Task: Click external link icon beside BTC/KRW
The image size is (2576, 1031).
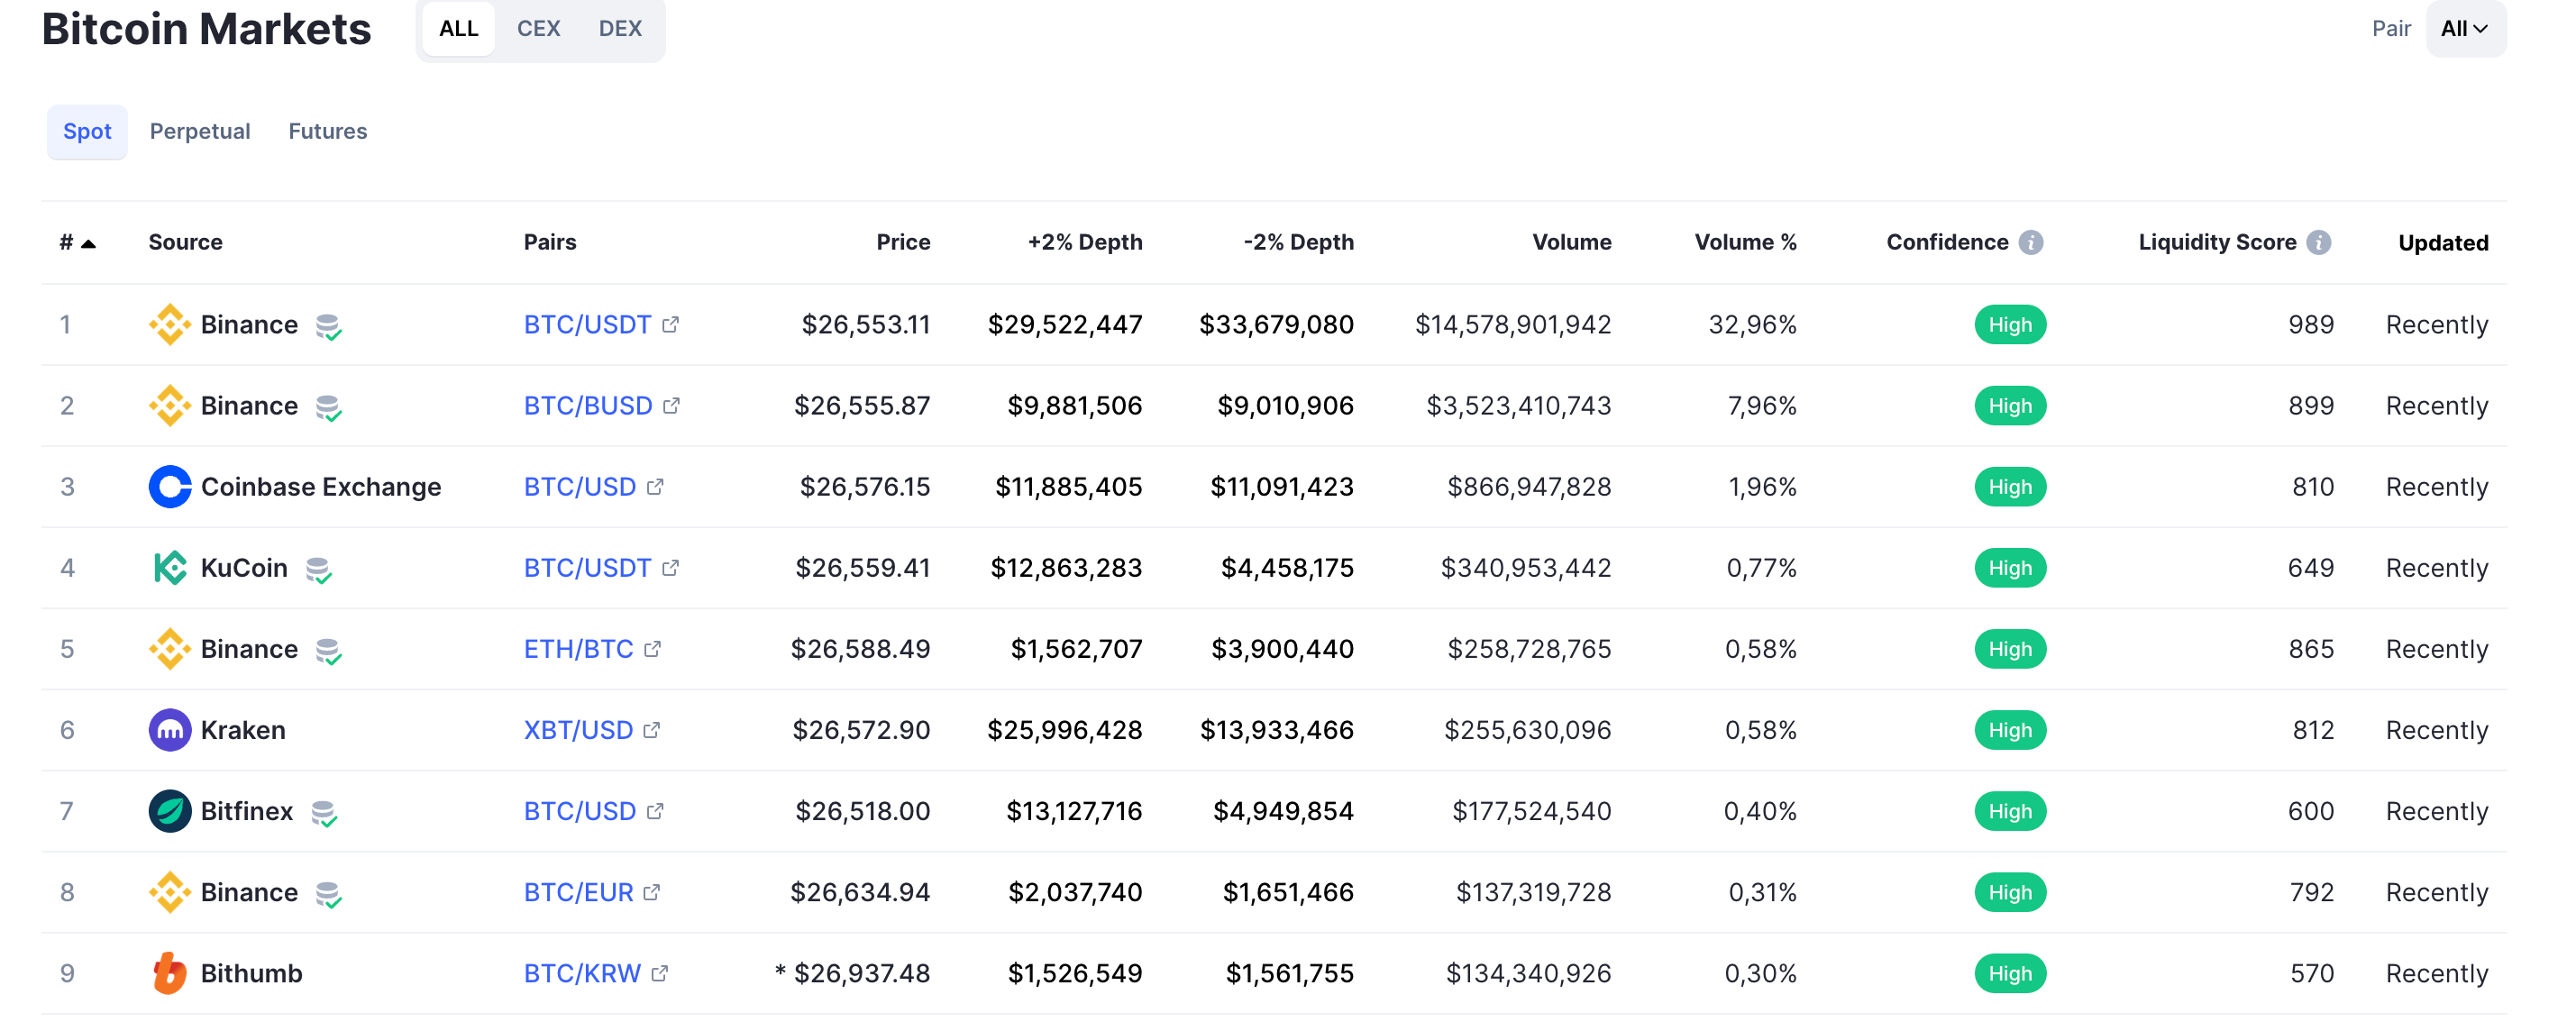Action: 659,973
